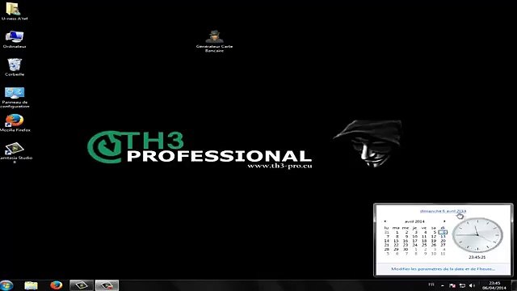517x291 pixels.
Task: Open Modifier les paramètres de la date link
Action: pyautogui.click(x=443, y=269)
